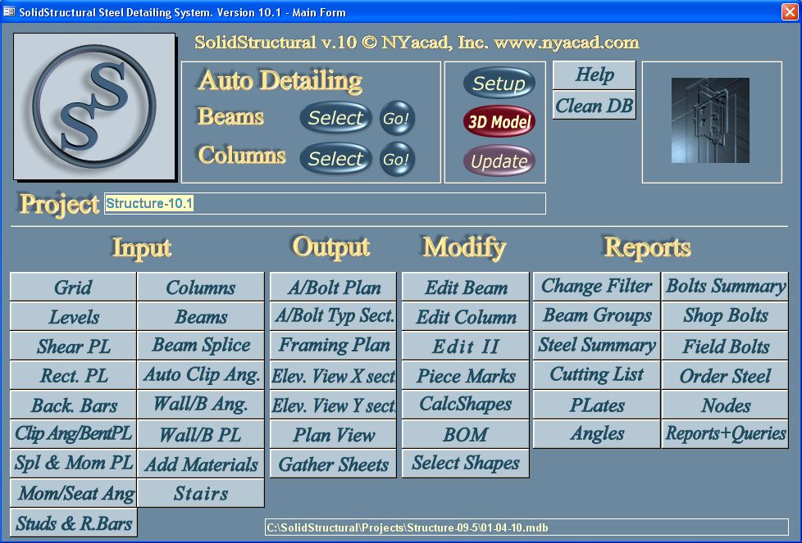Screen dimensions: 802x543
Task: Generate Elev. View X sect output
Action: coord(333,375)
